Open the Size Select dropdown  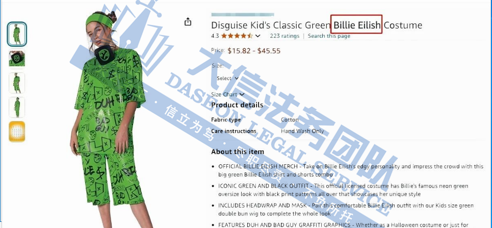pos(227,78)
